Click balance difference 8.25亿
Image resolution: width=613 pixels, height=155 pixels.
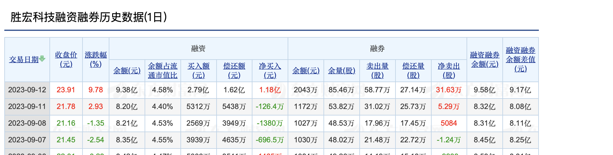point(521,140)
